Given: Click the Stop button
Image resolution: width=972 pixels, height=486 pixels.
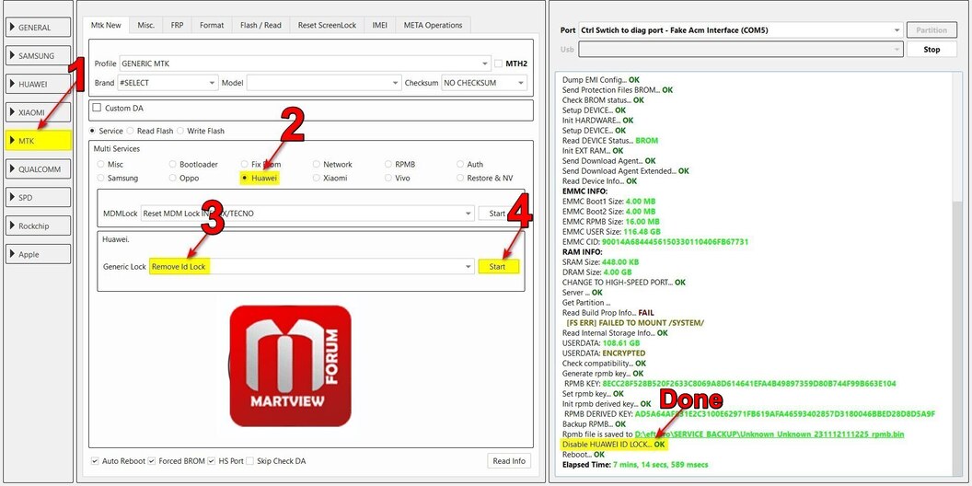Looking at the screenshot, I should tap(931, 50).
